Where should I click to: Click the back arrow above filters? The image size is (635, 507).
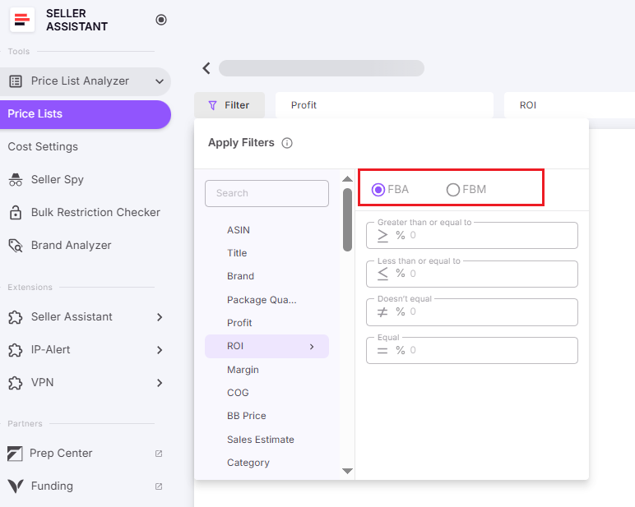[206, 68]
